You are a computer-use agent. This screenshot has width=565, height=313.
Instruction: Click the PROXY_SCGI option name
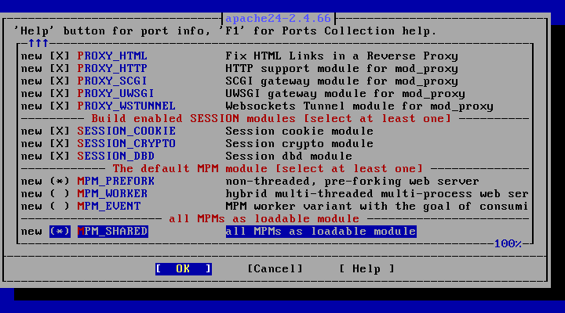tap(112, 81)
